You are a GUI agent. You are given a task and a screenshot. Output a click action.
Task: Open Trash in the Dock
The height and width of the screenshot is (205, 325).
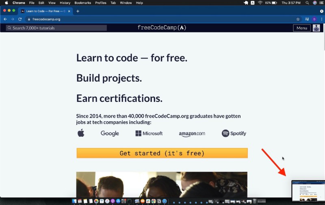click(x=255, y=201)
